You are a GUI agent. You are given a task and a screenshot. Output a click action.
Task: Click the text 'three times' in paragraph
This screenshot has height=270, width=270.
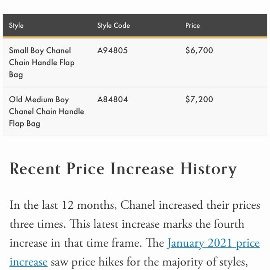37,225
